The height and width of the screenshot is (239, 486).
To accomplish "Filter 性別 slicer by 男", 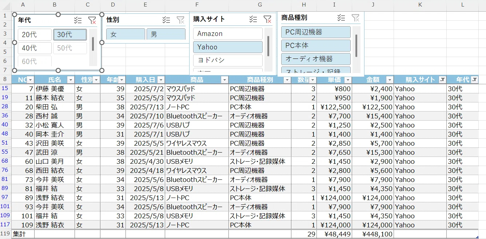I will pos(166,34).
